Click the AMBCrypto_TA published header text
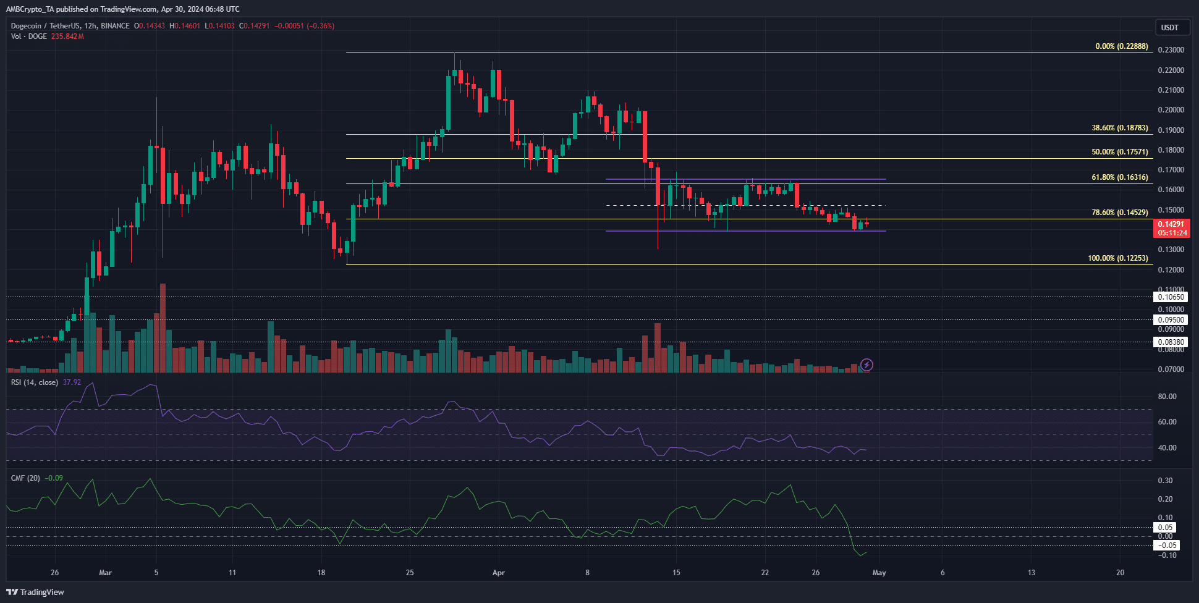Viewport: 1199px width, 603px height. 122,9
